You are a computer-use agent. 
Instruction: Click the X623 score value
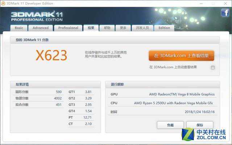pyautogui.click(x=51, y=55)
